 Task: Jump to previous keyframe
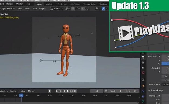pyautogui.click(x=61, y=91)
